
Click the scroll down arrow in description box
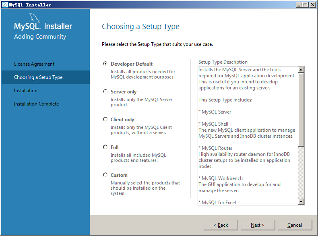tap(301, 202)
